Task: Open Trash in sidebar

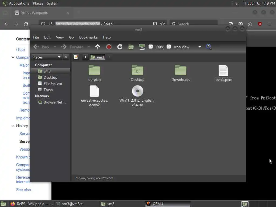Action: click(50, 90)
